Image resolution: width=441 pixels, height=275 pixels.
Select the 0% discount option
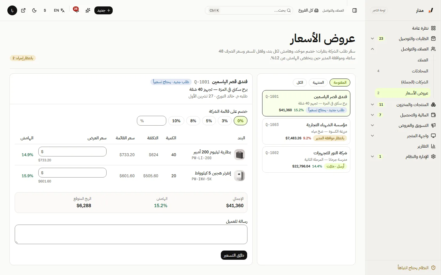coord(240,121)
